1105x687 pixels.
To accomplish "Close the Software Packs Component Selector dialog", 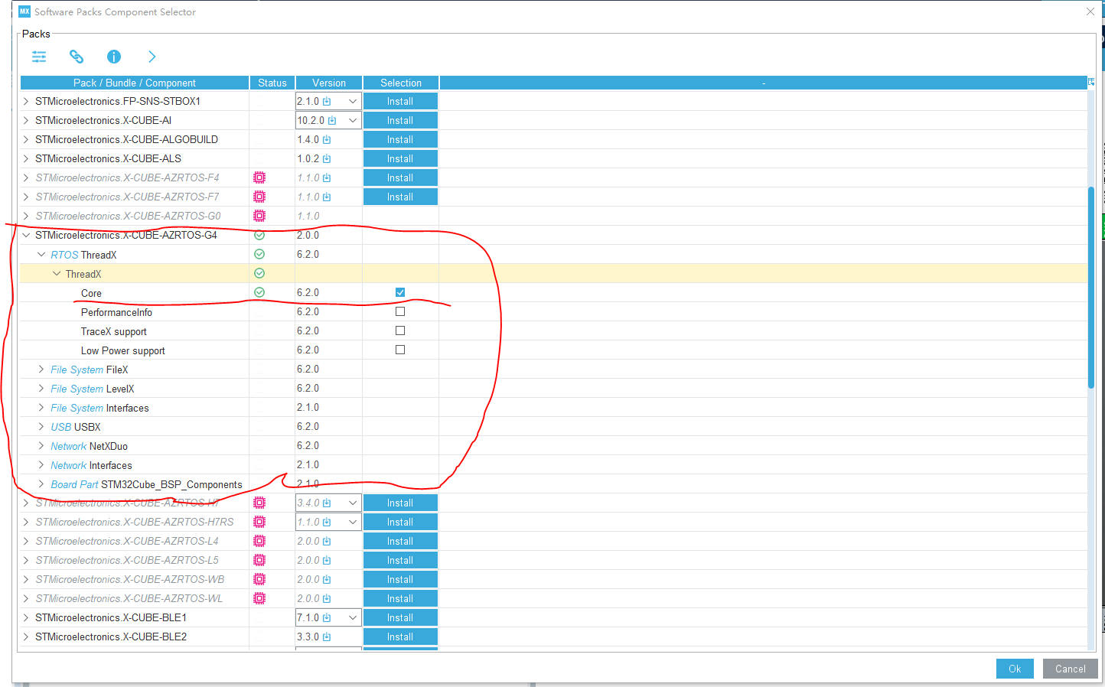I will click(1090, 11).
